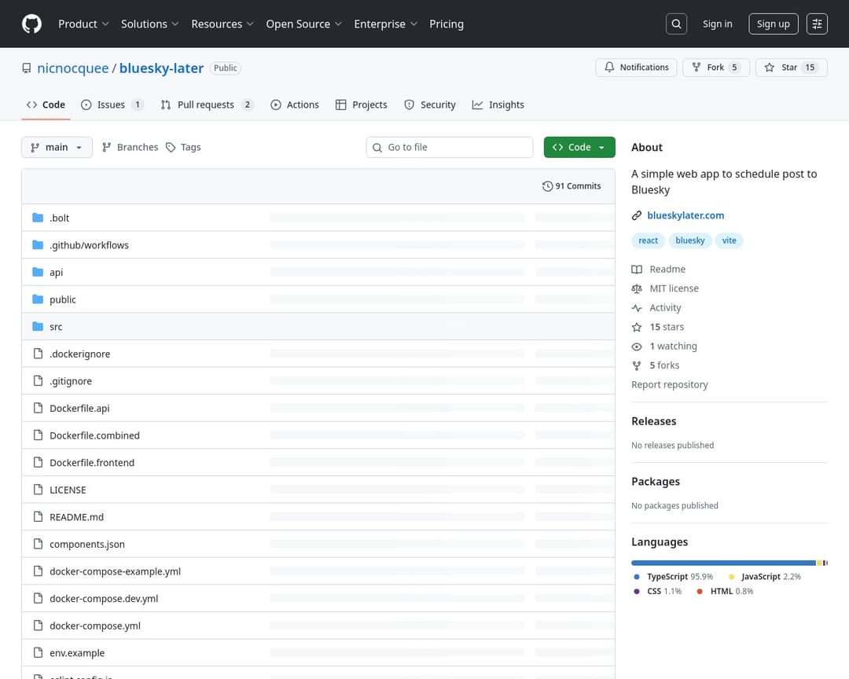Star the bluesky-later repository

coord(790,68)
